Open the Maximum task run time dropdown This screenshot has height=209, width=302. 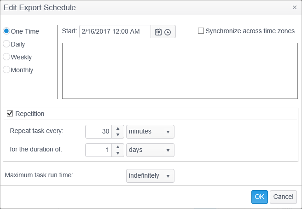pos(150,176)
